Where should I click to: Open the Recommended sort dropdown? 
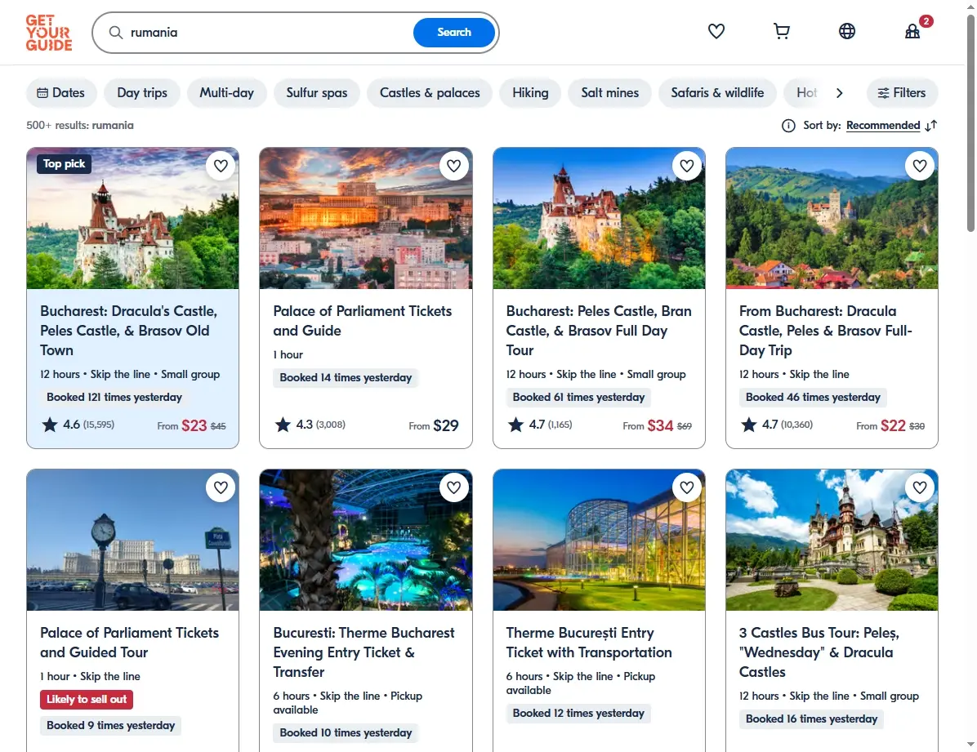click(x=883, y=126)
